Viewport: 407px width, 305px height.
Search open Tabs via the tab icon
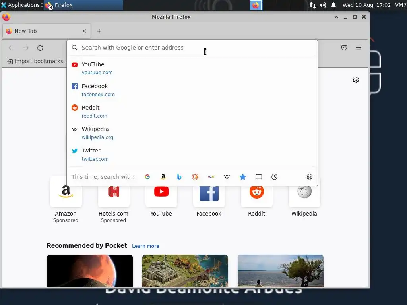pyautogui.click(x=259, y=177)
